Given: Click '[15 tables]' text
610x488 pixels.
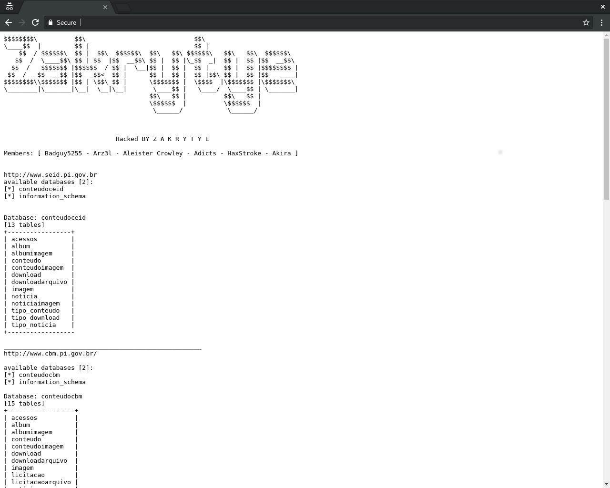Looking at the screenshot, I should tap(24, 404).
